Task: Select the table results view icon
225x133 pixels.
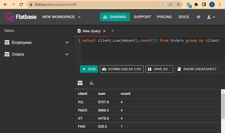Action: click(x=80, y=83)
